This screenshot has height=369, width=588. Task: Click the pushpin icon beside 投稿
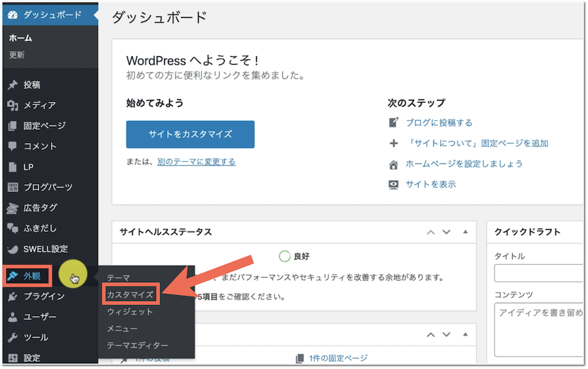pyautogui.click(x=12, y=85)
